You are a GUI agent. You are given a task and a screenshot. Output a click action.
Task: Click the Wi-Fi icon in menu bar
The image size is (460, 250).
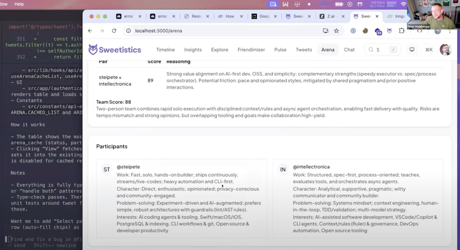pyautogui.click(x=403, y=4)
